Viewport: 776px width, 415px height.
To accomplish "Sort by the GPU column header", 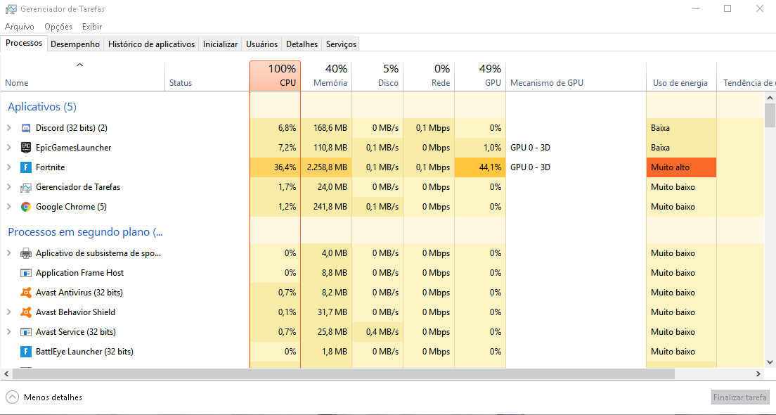I will [x=480, y=76].
